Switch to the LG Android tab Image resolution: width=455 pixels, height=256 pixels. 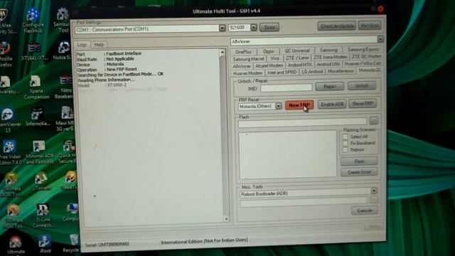coord(312,71)
